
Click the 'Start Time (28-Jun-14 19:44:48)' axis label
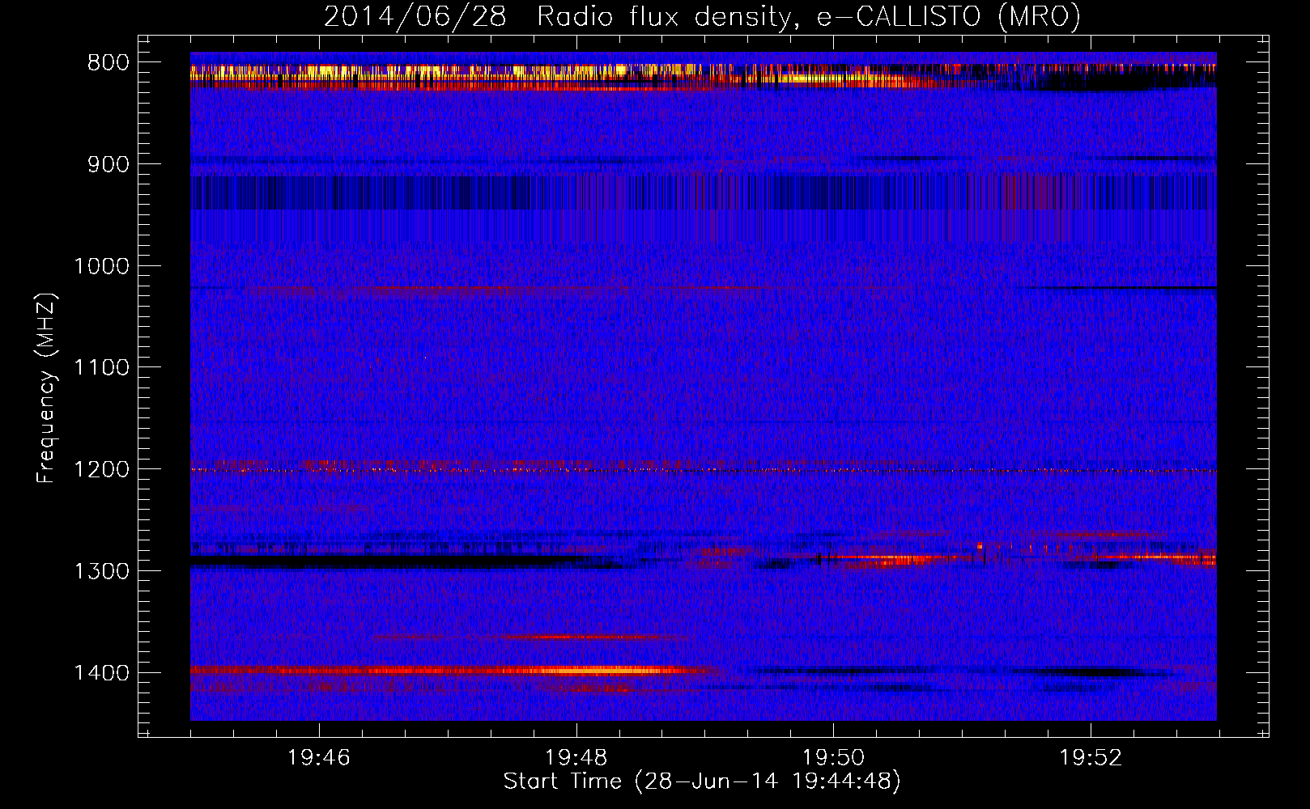tap(702, 781)
